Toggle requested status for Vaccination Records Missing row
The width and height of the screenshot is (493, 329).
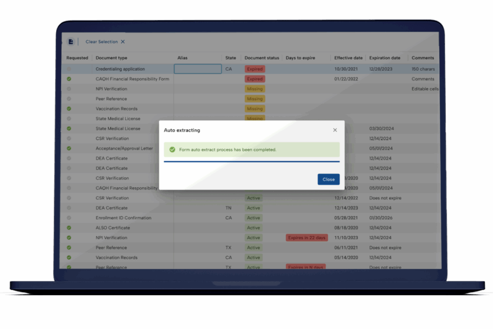(69, 108)
